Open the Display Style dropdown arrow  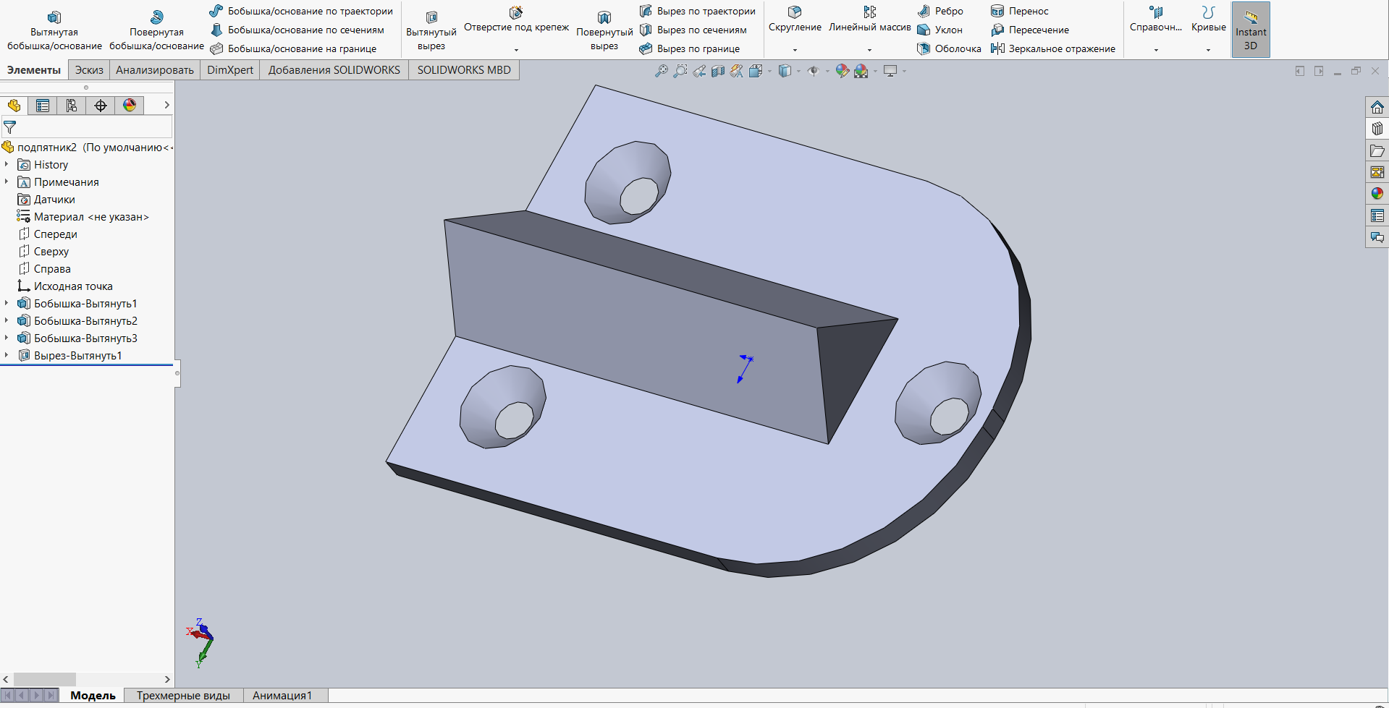[x=798, y=71]
